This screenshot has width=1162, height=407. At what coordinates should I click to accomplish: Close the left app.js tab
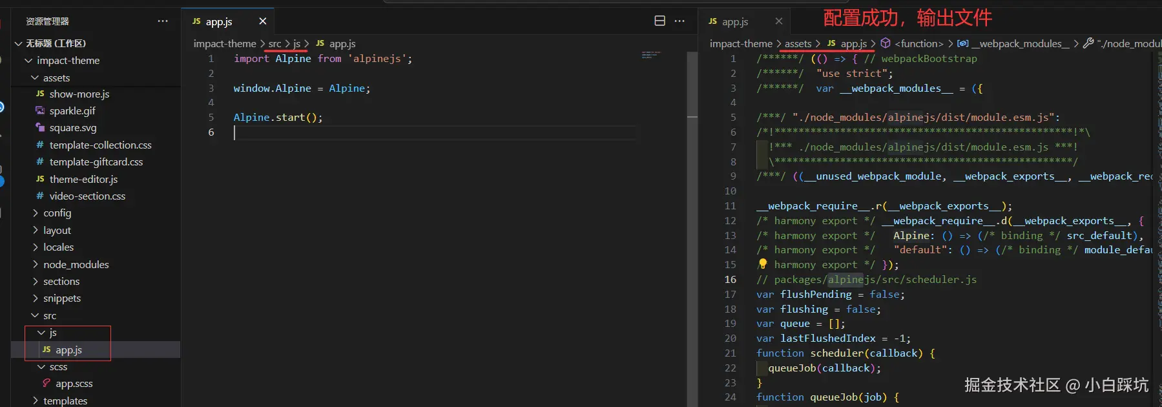263,21
